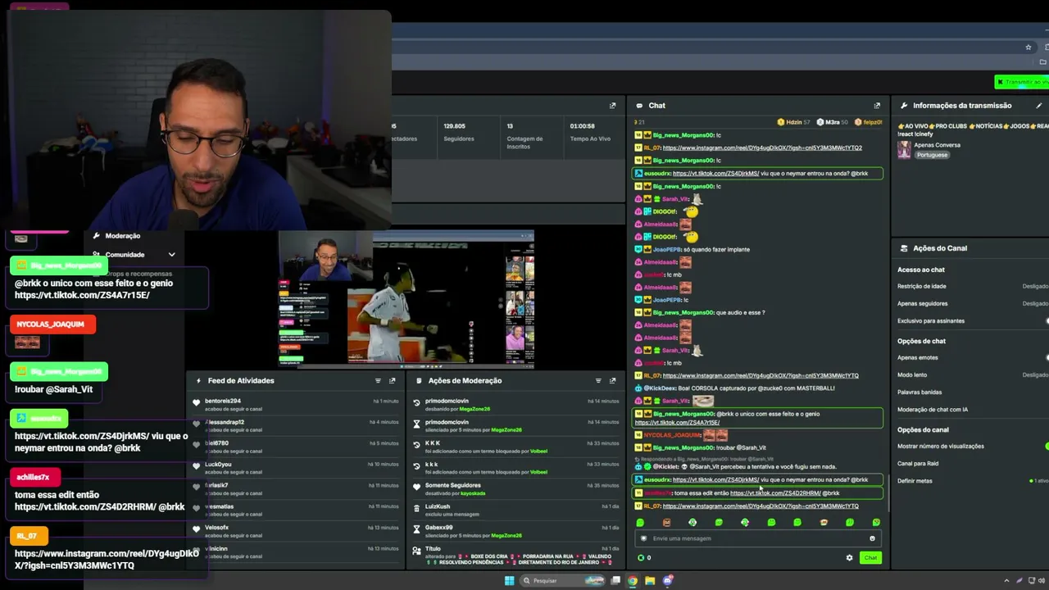1049x590 pixels.
Task: Open chat settings gear icon
Action: (x=849, y=558)
